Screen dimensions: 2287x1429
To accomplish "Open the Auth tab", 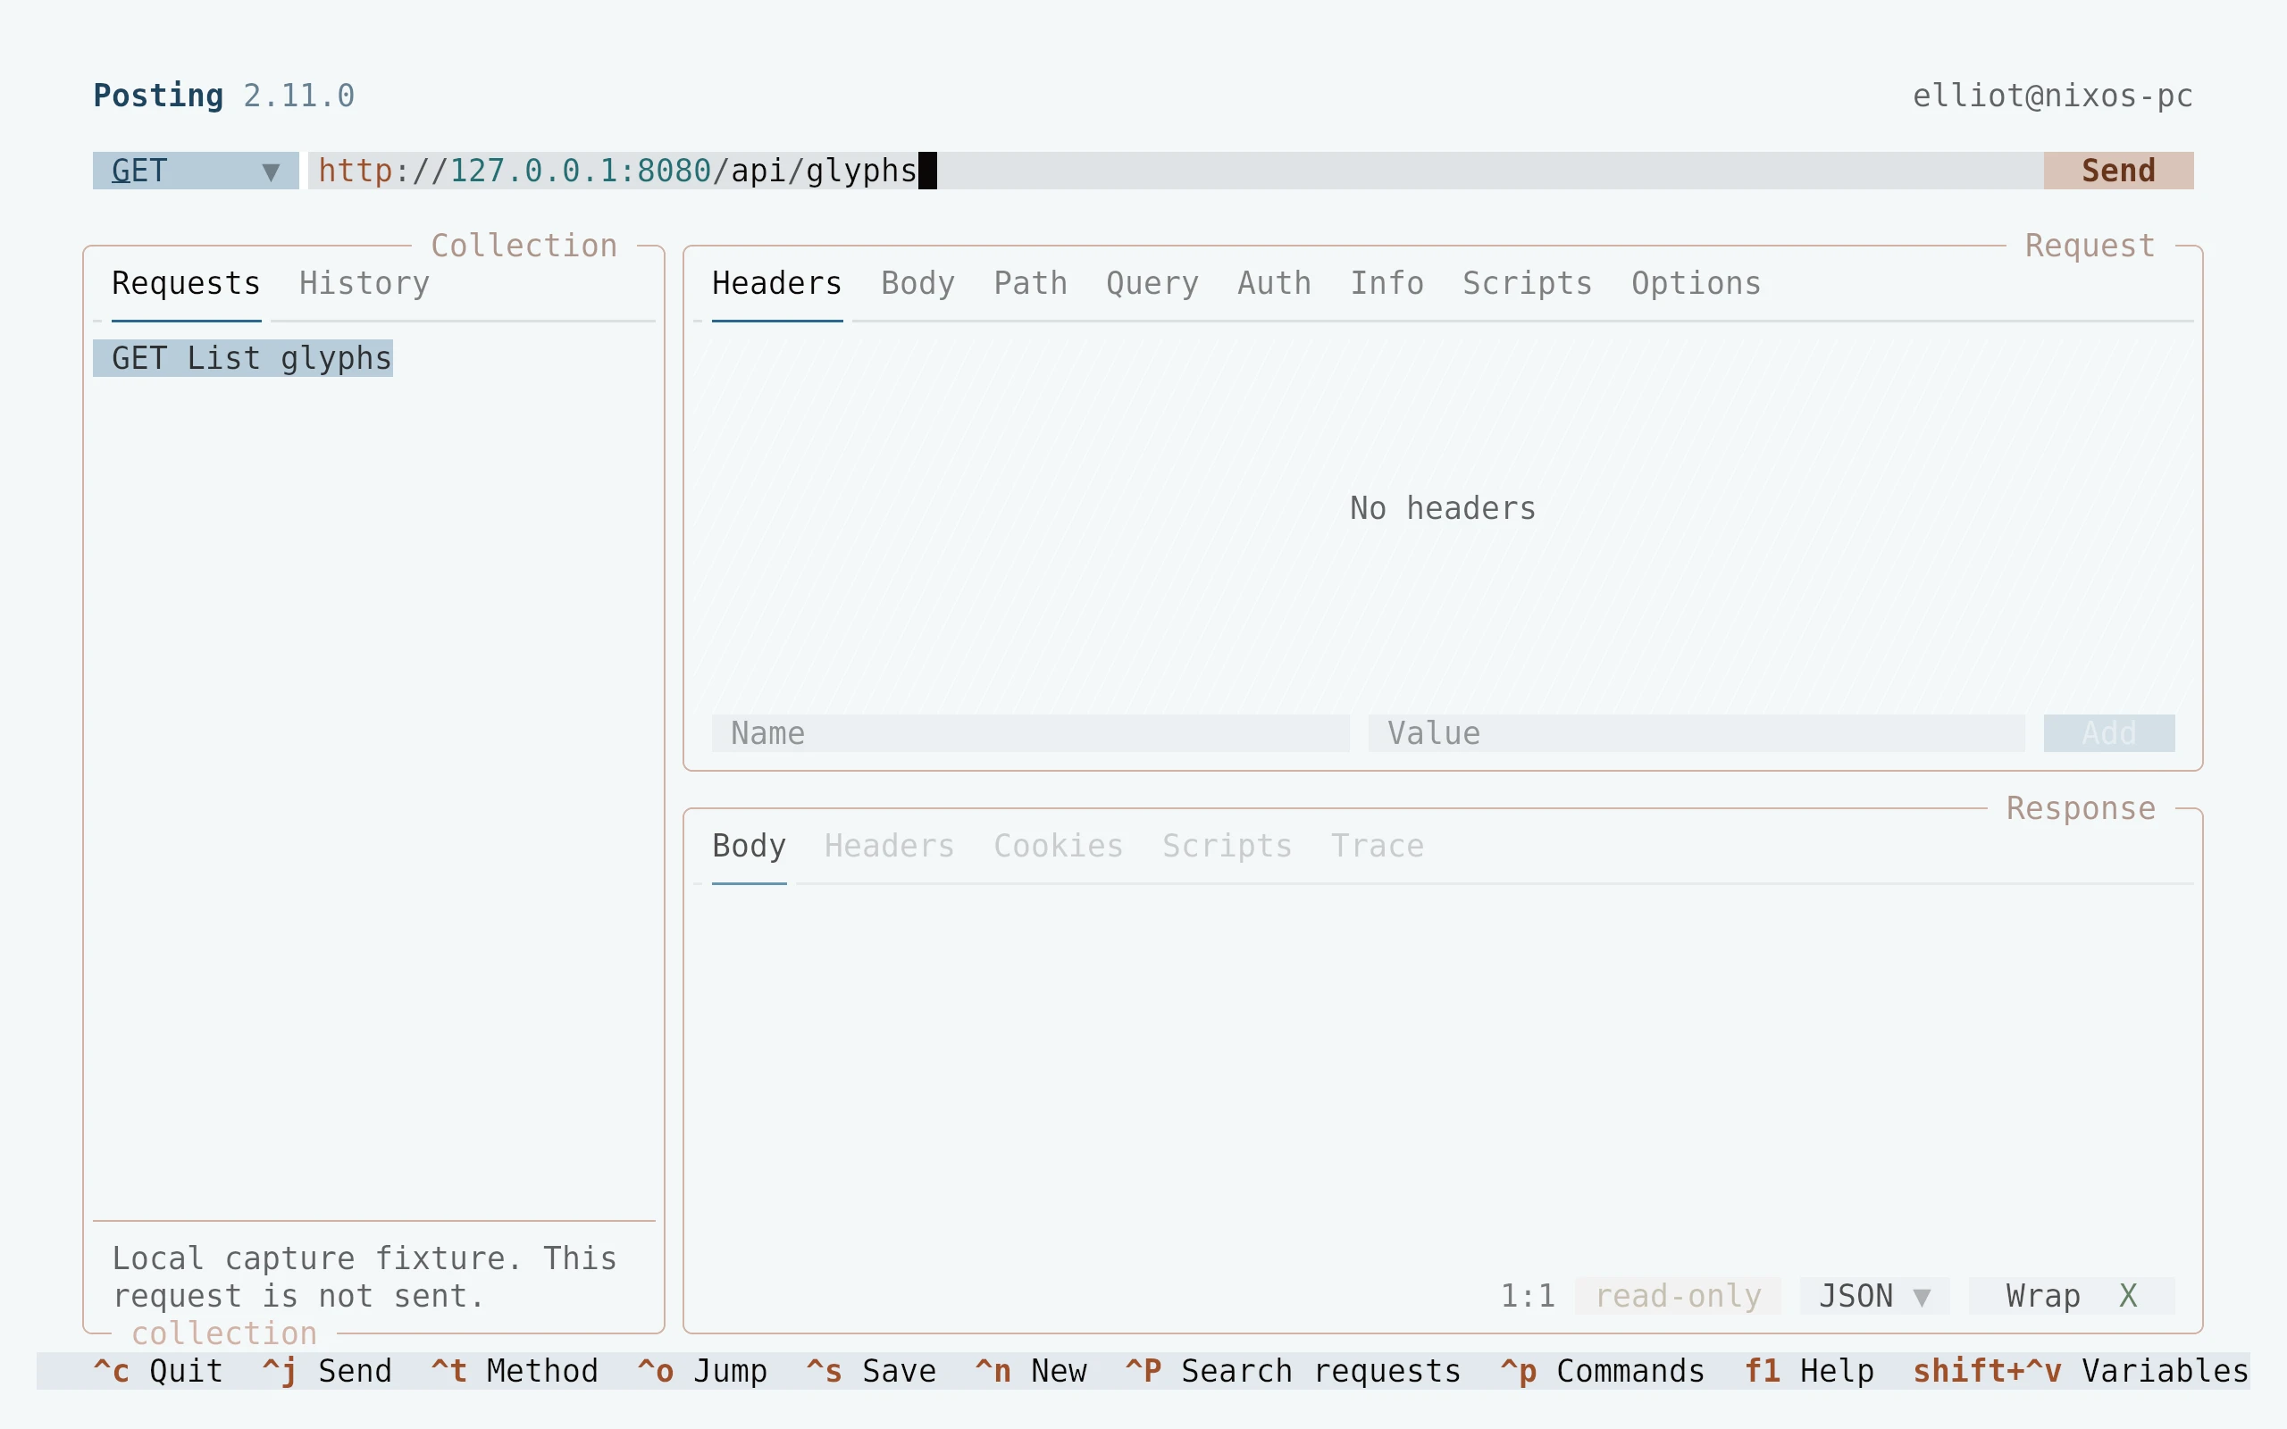I will pyautogui.click(x=1274, y=283).
